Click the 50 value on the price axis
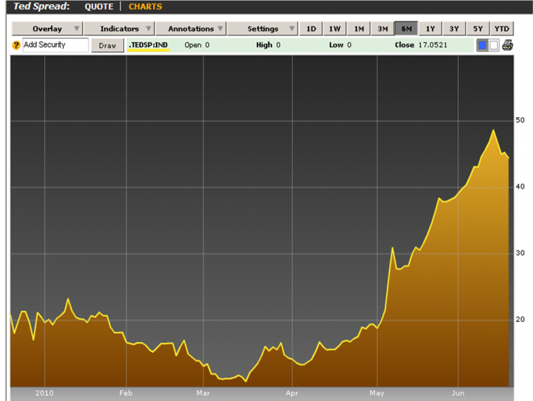Viewport: 533px width, 401px height. (x=520, y=120)
